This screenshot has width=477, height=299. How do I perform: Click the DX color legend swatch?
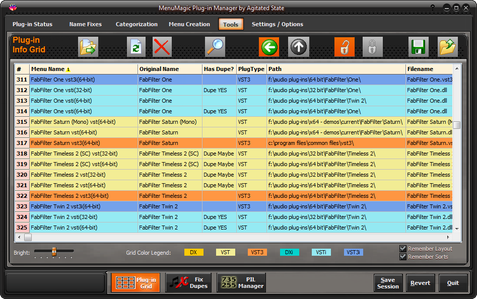tap(193, 252)
